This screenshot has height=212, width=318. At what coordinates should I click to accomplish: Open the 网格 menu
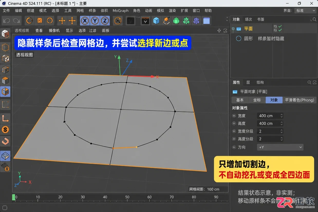pos(80,11)
